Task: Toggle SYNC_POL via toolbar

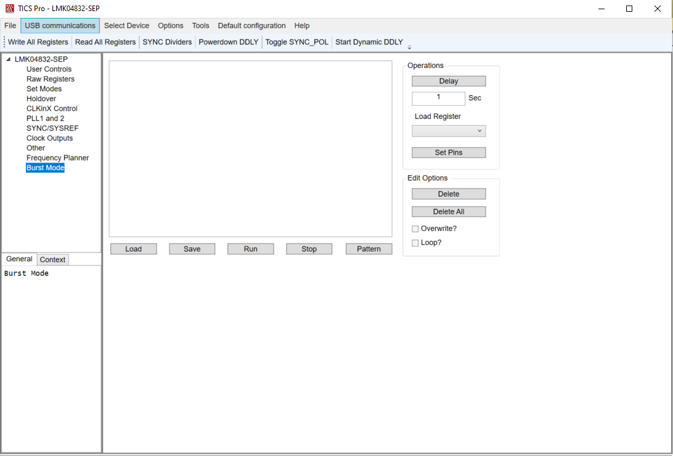Action: coord(296,42)
